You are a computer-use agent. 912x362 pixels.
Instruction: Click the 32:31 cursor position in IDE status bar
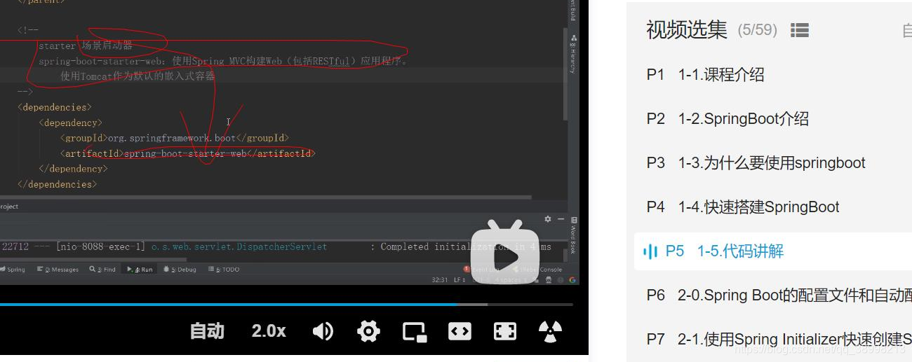[x=440, y=280]
